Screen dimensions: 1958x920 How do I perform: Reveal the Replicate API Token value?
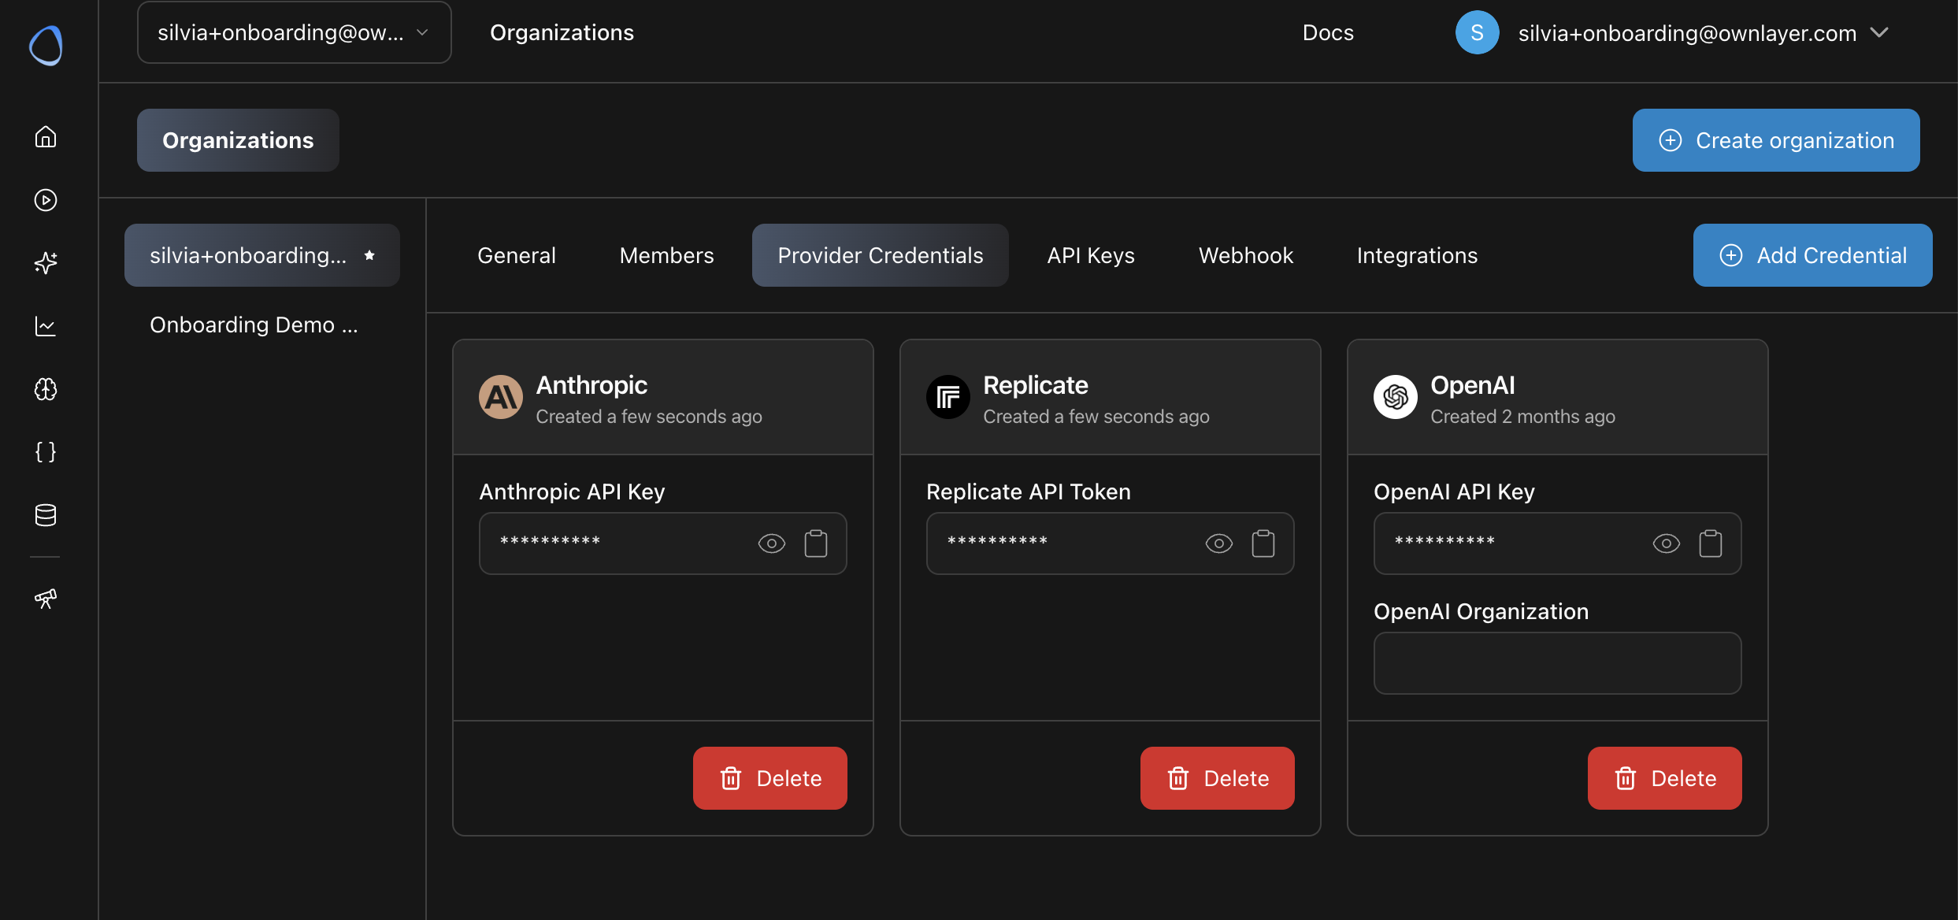pyautogui.click(x=1219, y=543)
